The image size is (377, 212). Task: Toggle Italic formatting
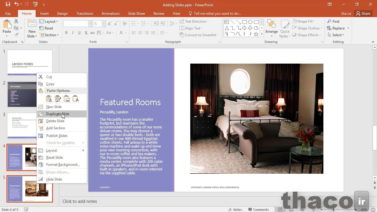tap(73, 33)
